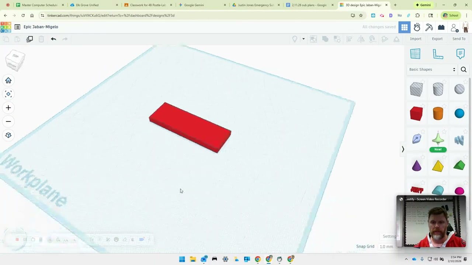This screenshot has height=265, width=472.
Task: Select the Ruler tool
Action: click(x=438, y=54)
